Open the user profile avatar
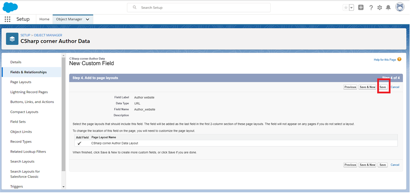413x194 pixels. click(x=400, y=7)
